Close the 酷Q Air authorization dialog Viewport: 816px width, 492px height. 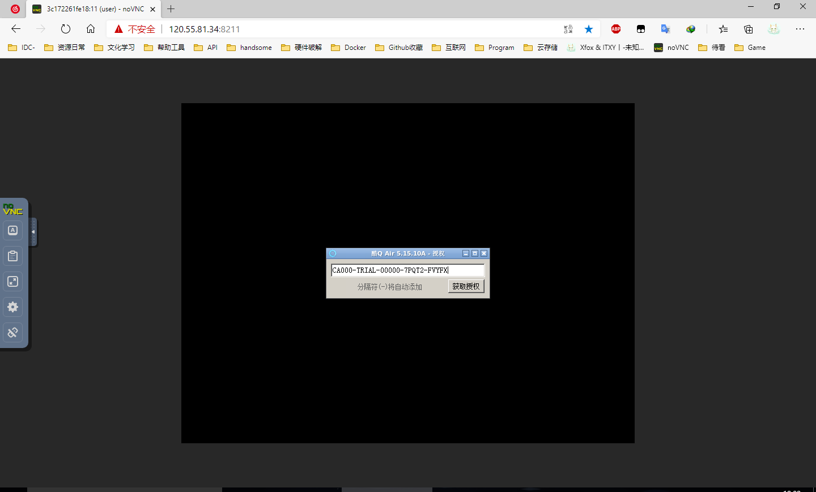tap(484, 253)
